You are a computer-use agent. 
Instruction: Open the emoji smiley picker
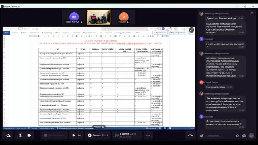coord(244,136)
